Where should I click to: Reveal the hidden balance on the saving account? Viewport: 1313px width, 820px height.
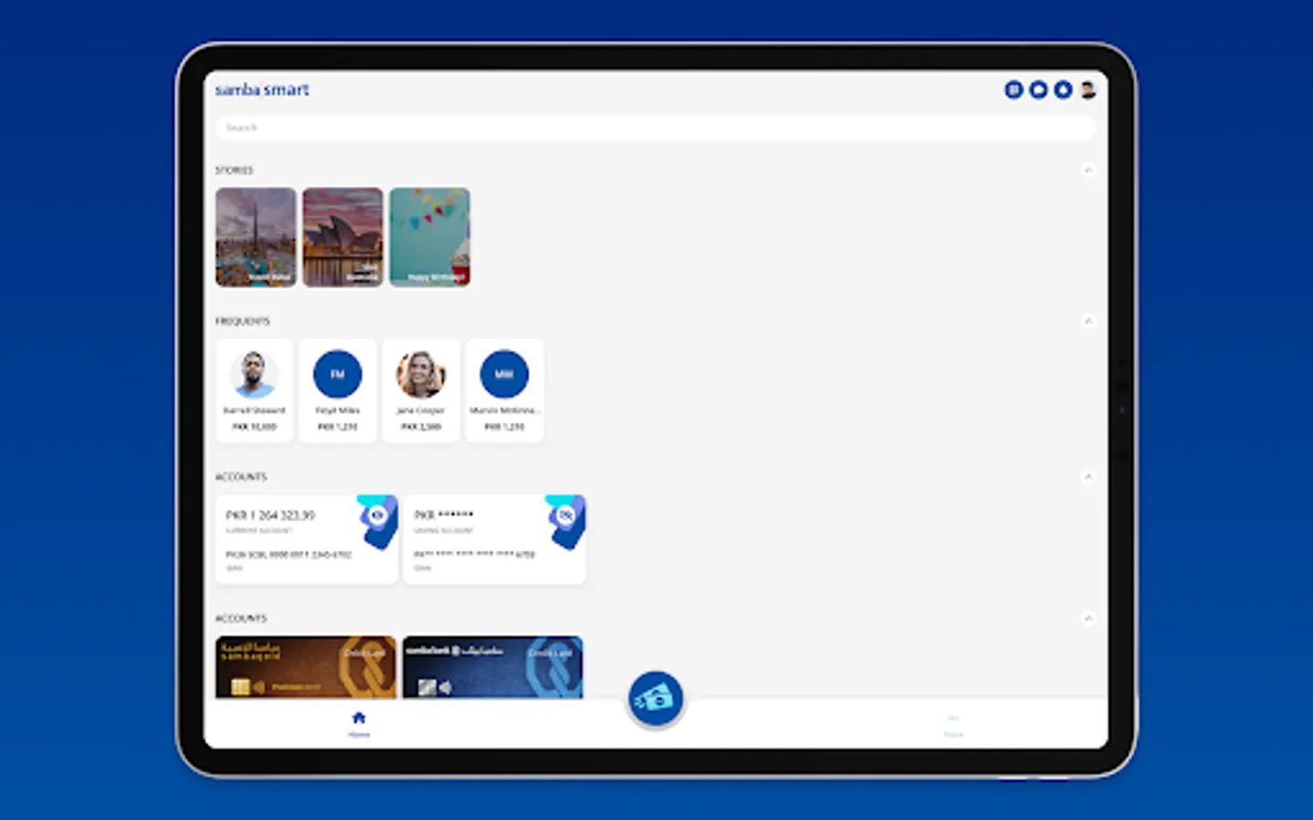point(566,515)
